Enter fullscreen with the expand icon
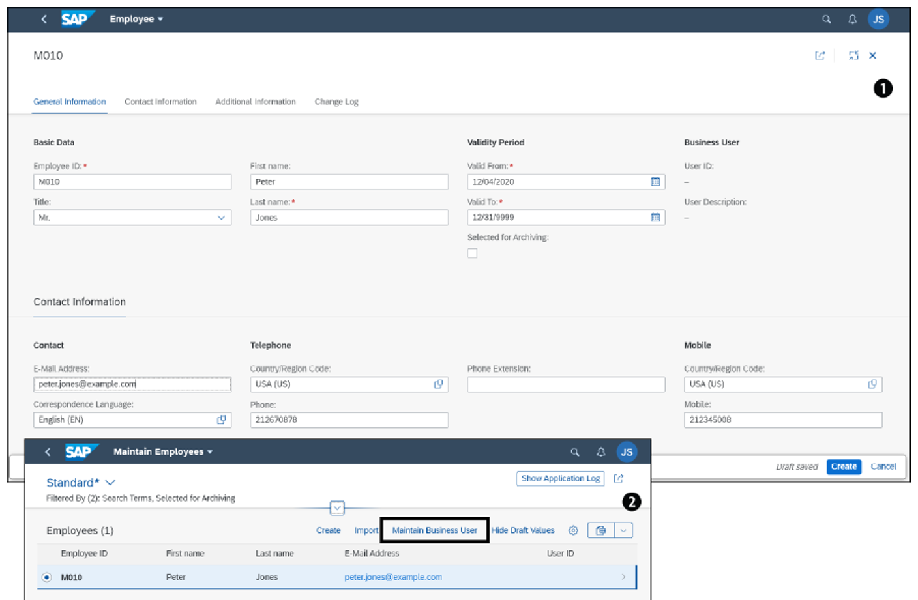The height and width of the screenshot is (600, 918). (854, 55)
